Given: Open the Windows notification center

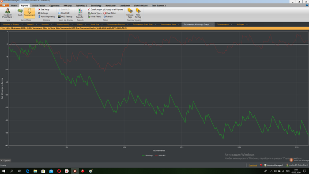Looking at the screenshot, I should tap(305, 171).
